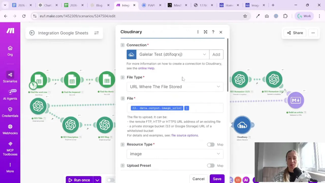Click the Run once button
Screen dimensions: 325x183
[79, 180]
